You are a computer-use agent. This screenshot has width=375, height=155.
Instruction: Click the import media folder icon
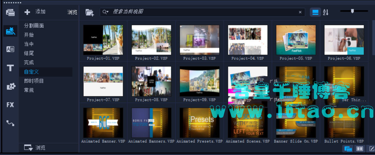89,12
